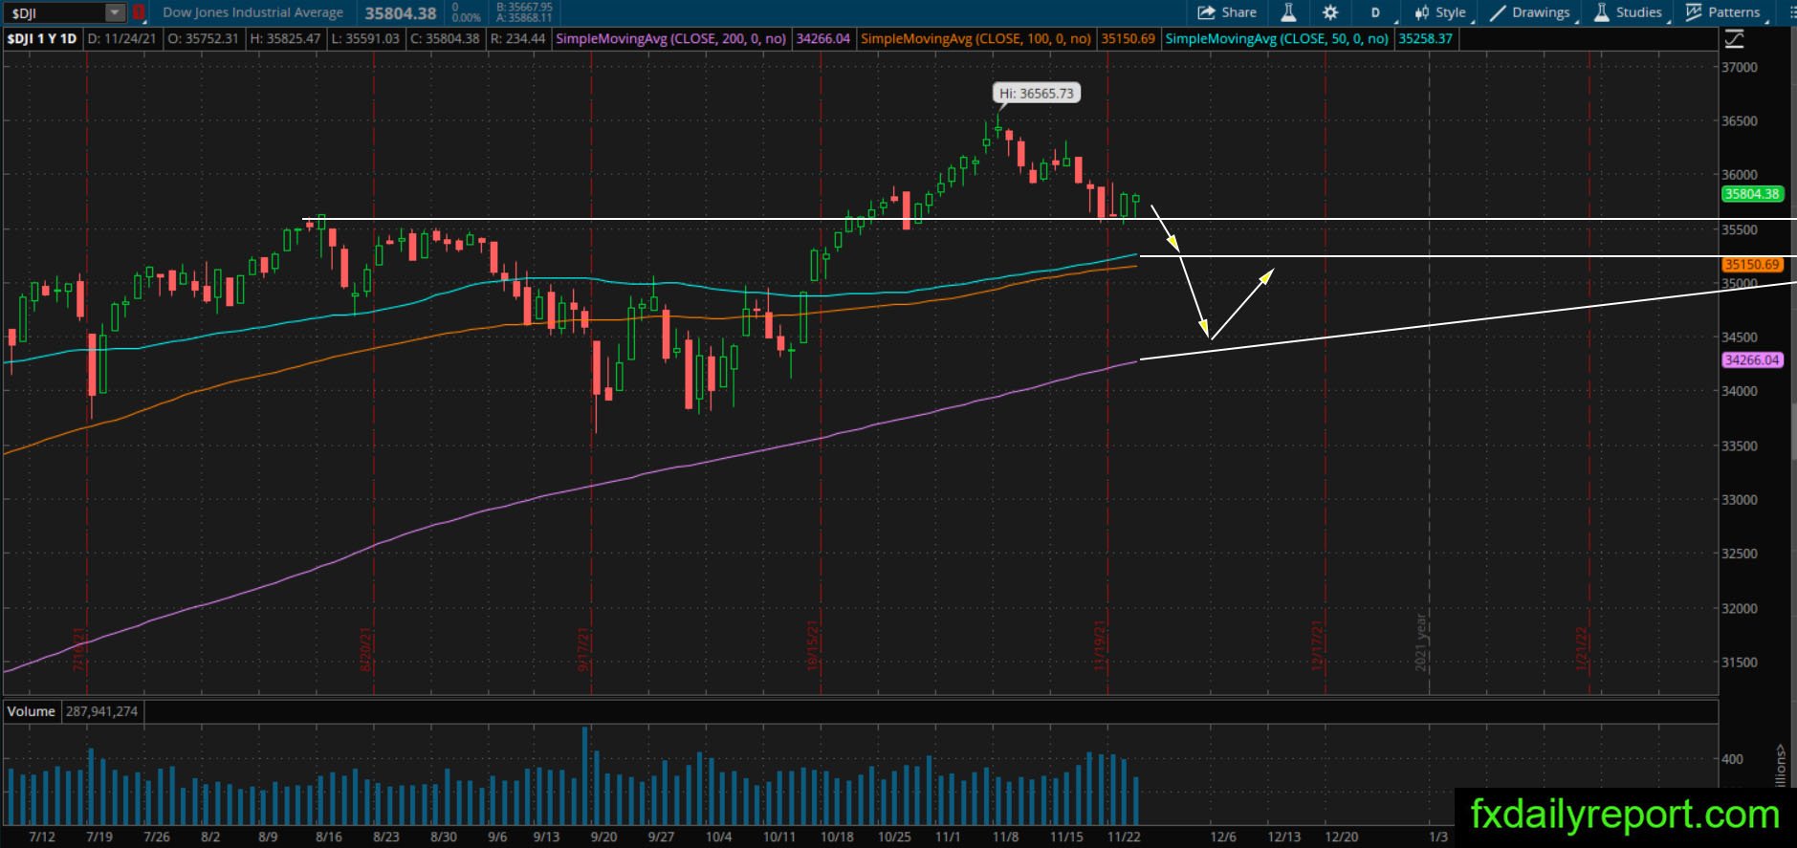Viewport: 1797px width, 848px height.
Task: Click the green 35804.38 price axis bubble
Action: [1752, 194]
